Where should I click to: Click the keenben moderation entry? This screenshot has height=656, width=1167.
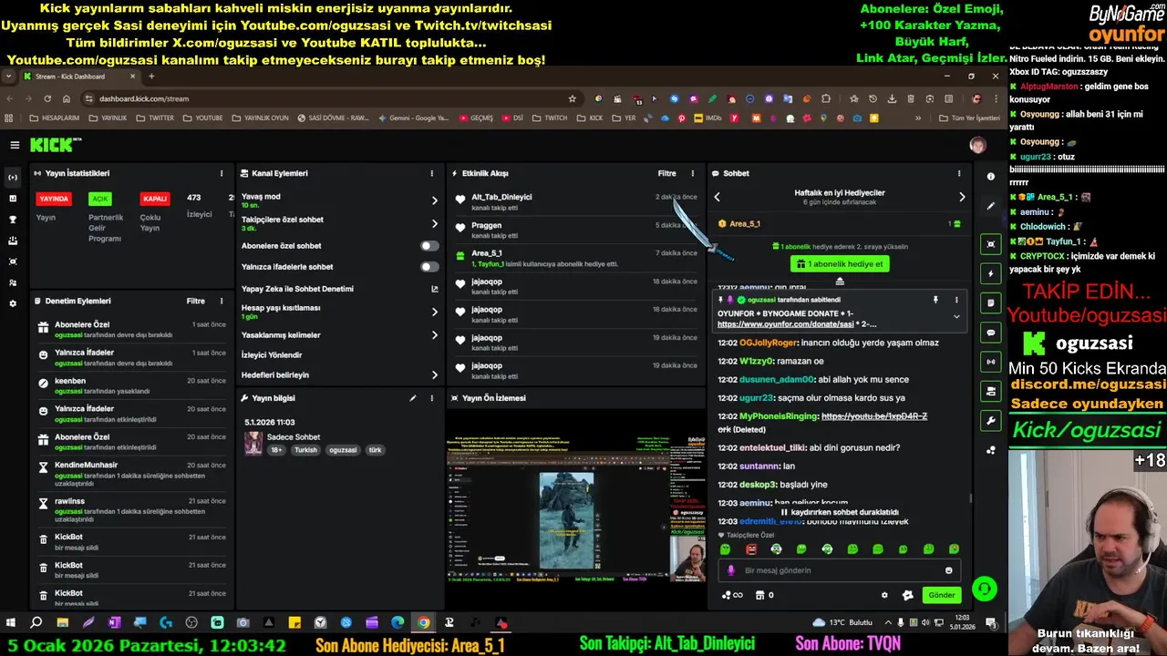tap(131, 385)
